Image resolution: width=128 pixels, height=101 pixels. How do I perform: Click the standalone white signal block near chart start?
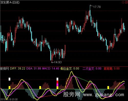click(9, 79)
